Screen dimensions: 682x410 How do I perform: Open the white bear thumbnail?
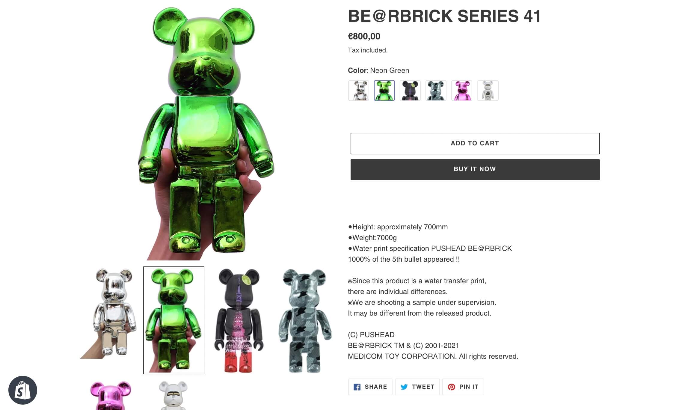point(174,395)
